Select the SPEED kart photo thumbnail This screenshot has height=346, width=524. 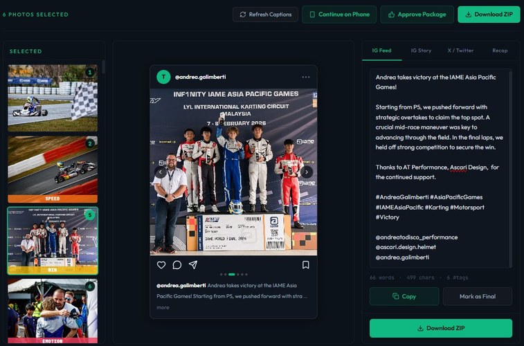tap(53, 170)
